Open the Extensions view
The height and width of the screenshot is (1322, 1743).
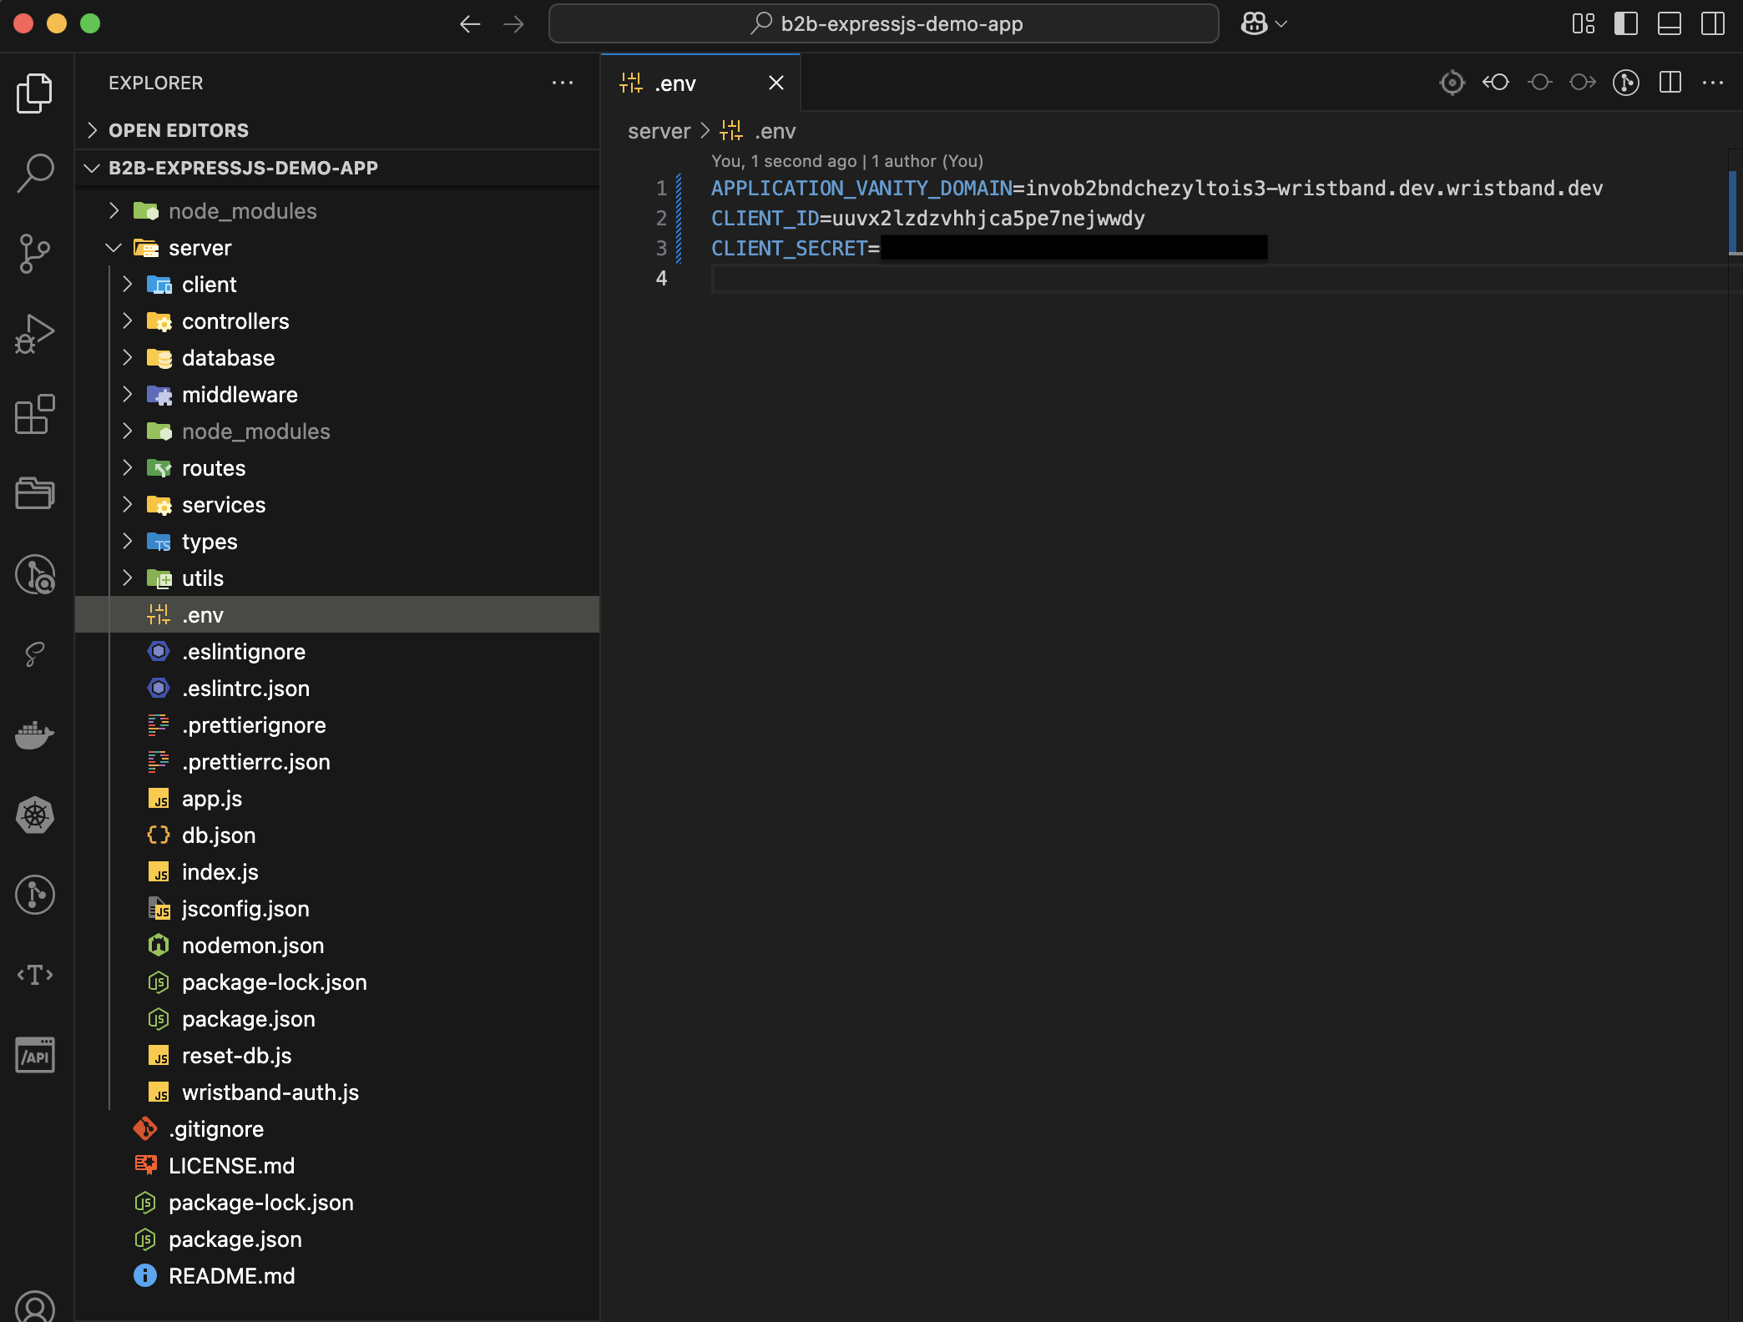(35, 414)
